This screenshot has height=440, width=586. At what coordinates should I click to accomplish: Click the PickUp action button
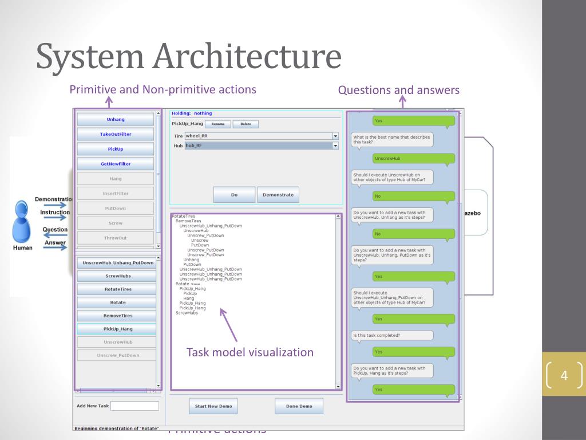116,149
